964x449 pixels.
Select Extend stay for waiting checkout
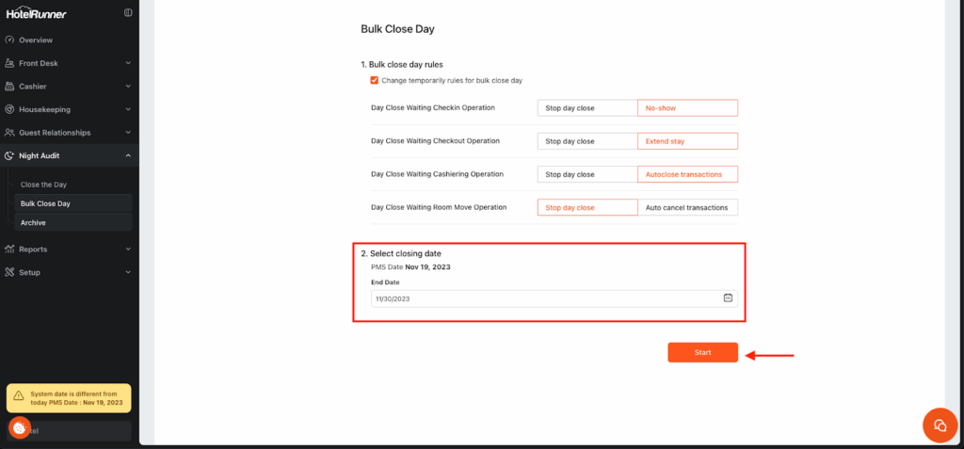click(687, 141)
